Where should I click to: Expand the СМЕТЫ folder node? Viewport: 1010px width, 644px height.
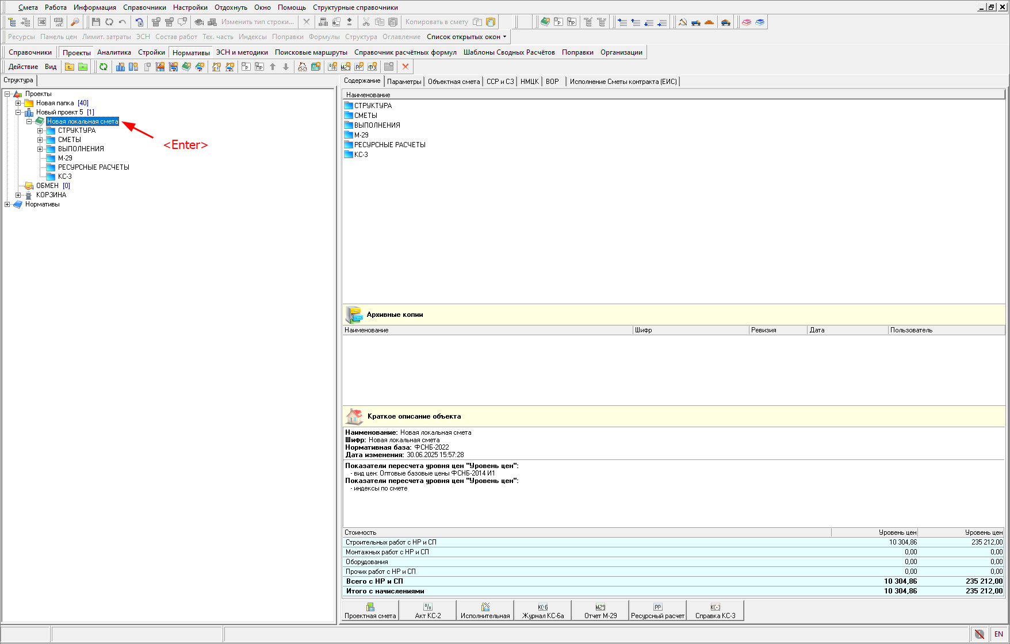40,140
